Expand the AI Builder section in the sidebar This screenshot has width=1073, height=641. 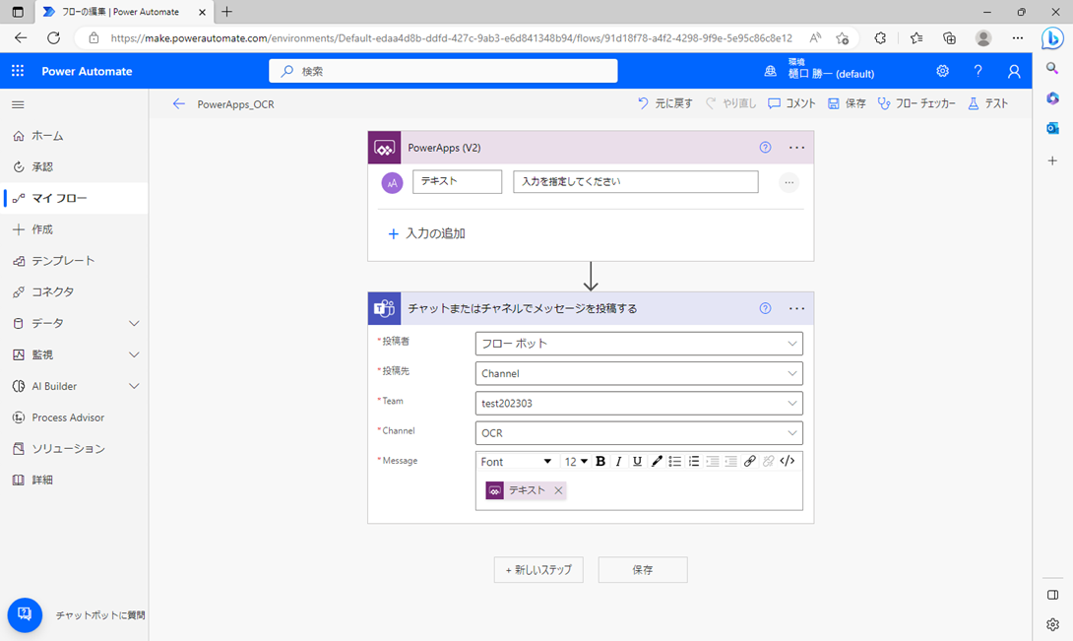pyautogui.click(x=134, y=386)
